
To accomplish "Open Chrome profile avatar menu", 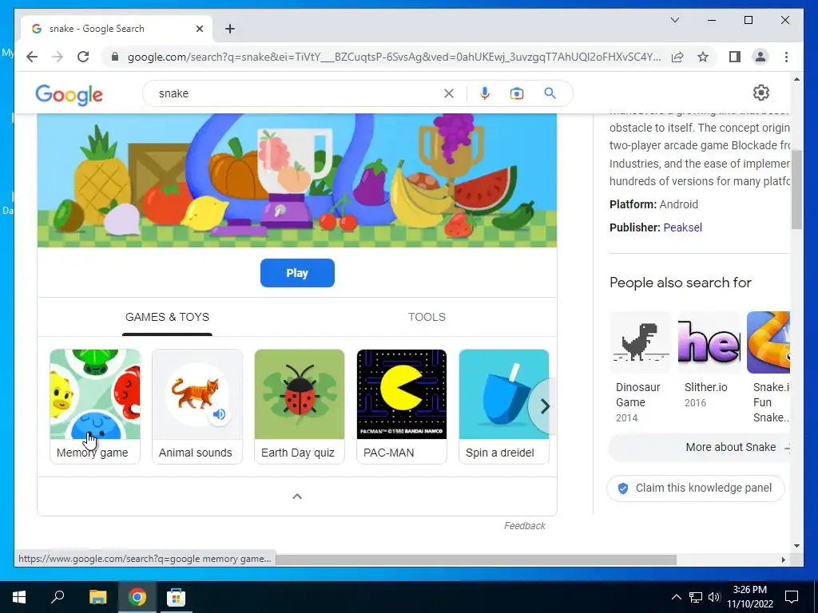I will [760, 57].
